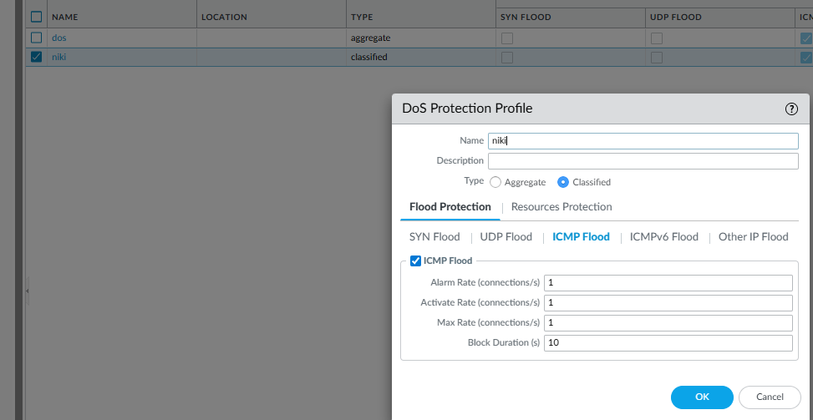Confirm the profile with OK button
The height and width of the screenshot is (420, 813).
(x=702, y=397)
